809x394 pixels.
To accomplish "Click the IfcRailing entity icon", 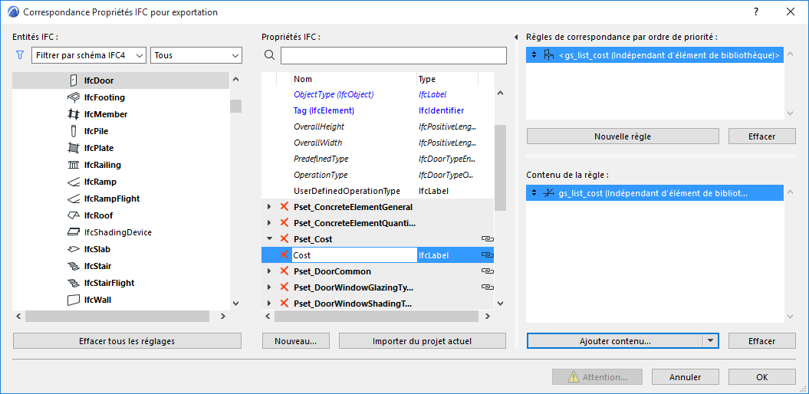I will (74, 165).
